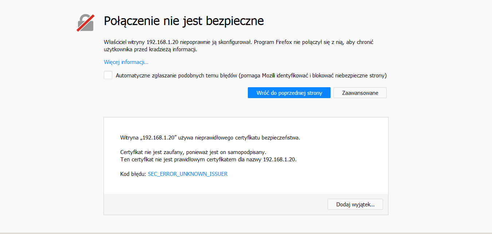The width and height of the screenshot is (492, 234).
Task: Click the "Certyfikat nie jest zaufany" sentence
Action: pyautogui.click(x=196, y=152)
